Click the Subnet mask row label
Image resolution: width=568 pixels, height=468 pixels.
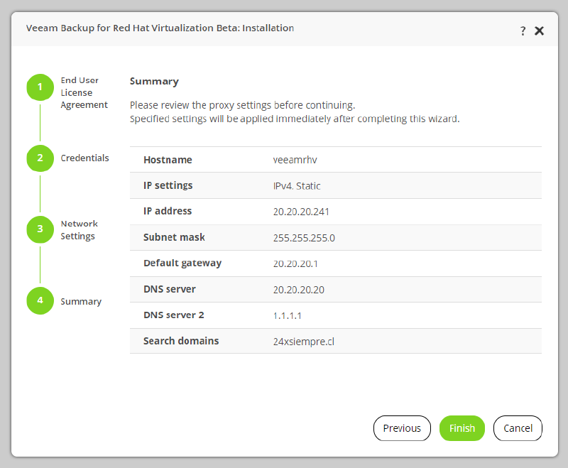(174, 237)
